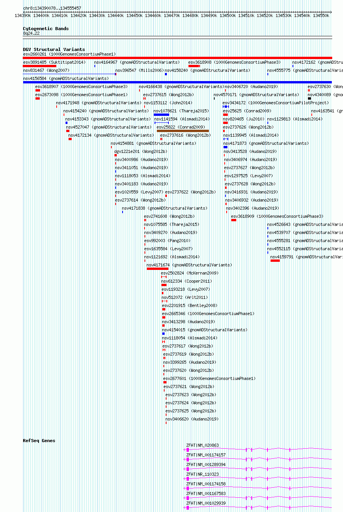The width and height of the screenshot is (343, 512).
Task: Select nsv3402396 (Audano2019) label
Action: click(x=252, y=208)
